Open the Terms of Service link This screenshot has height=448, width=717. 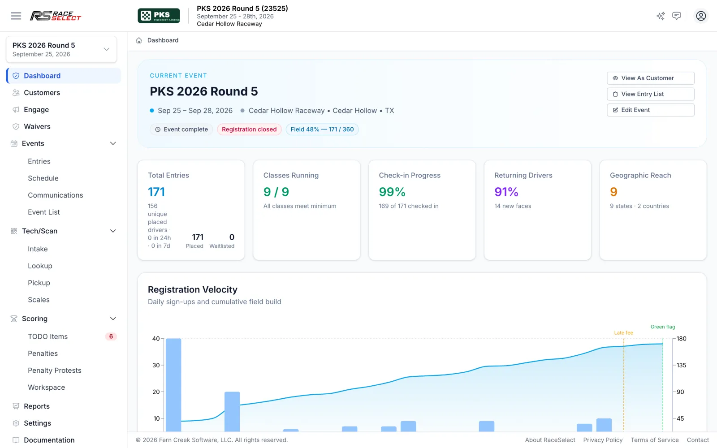click(655, 440)
